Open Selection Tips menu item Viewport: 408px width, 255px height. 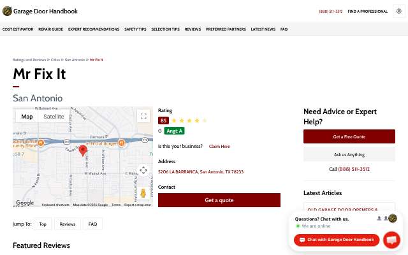pyautogui.click(x=166, y=29)
